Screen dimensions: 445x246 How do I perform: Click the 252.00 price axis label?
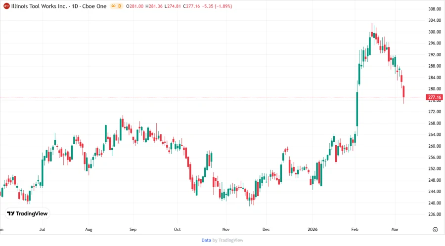(x=435, y=168)
